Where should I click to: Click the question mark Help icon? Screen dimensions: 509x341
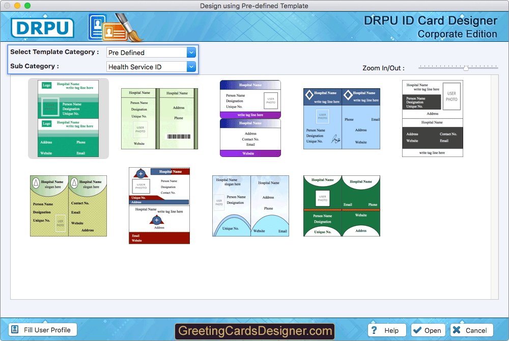pyautogui.click(x=374, y=330)
